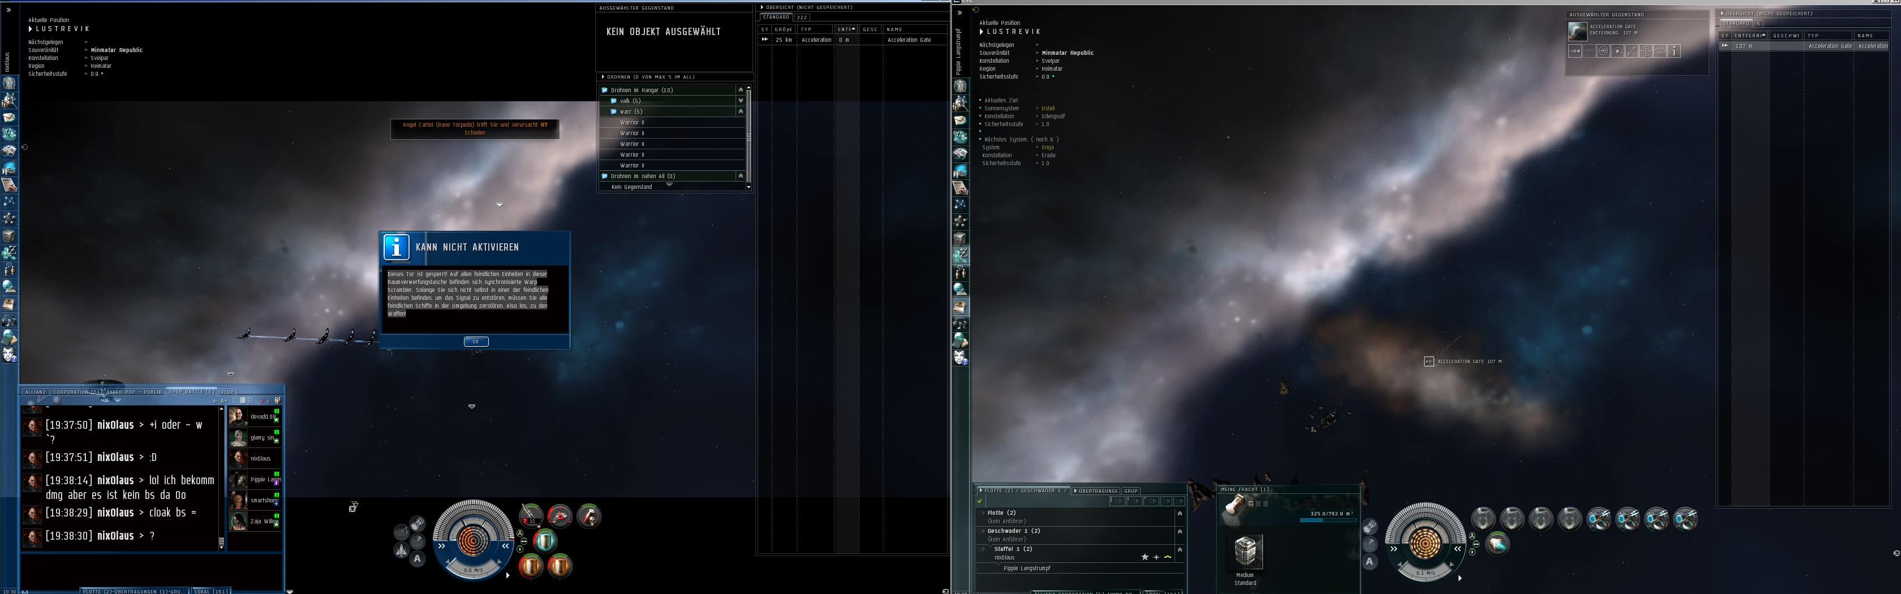Expand the right client sidebar with the arrows
The height and width of the screenshot is (594, 1901).
(960, 13)
